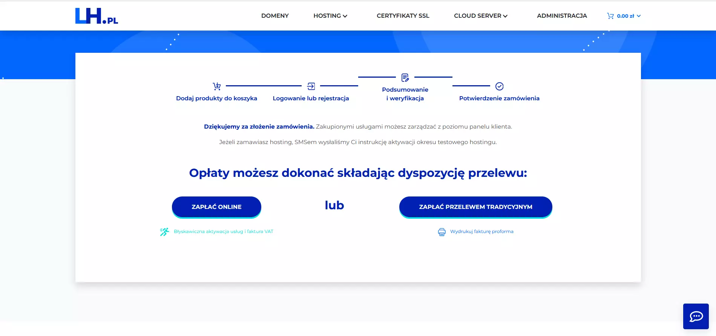
Task: Click Wydrukuj fakturę proforma link
Action: 482,232
